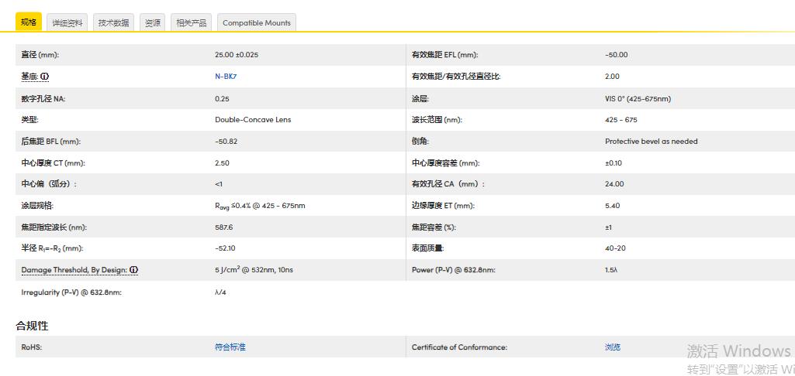The height and width of the screenshot is (376, 795).
Task: Click the 浏览 certificate link
Action: 613,347
